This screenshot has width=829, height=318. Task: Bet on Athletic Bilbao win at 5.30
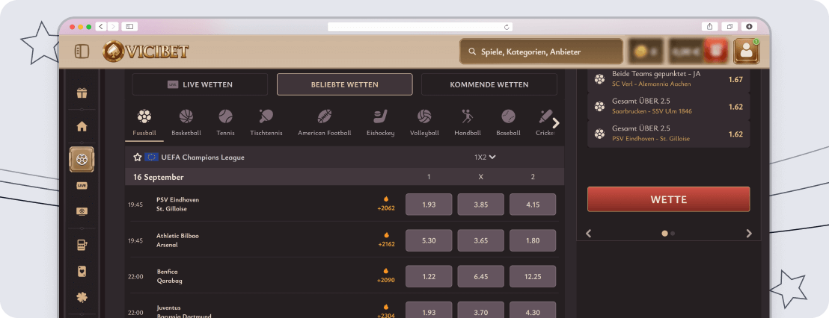(x=429, y=240)
